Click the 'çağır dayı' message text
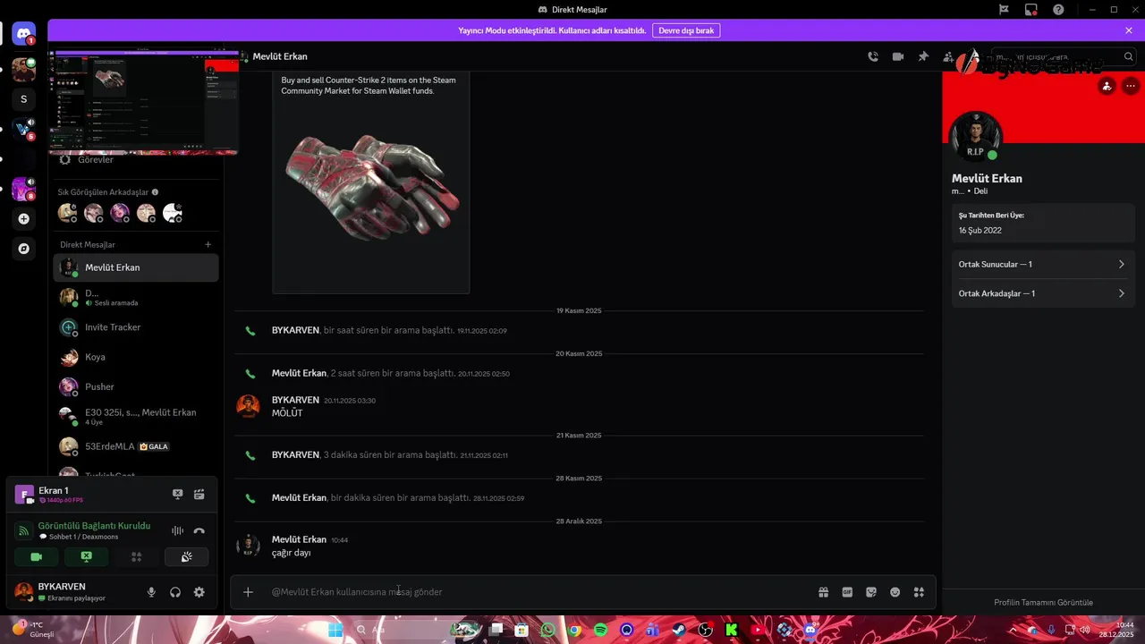1145x644 pixels. pos(291,553)
